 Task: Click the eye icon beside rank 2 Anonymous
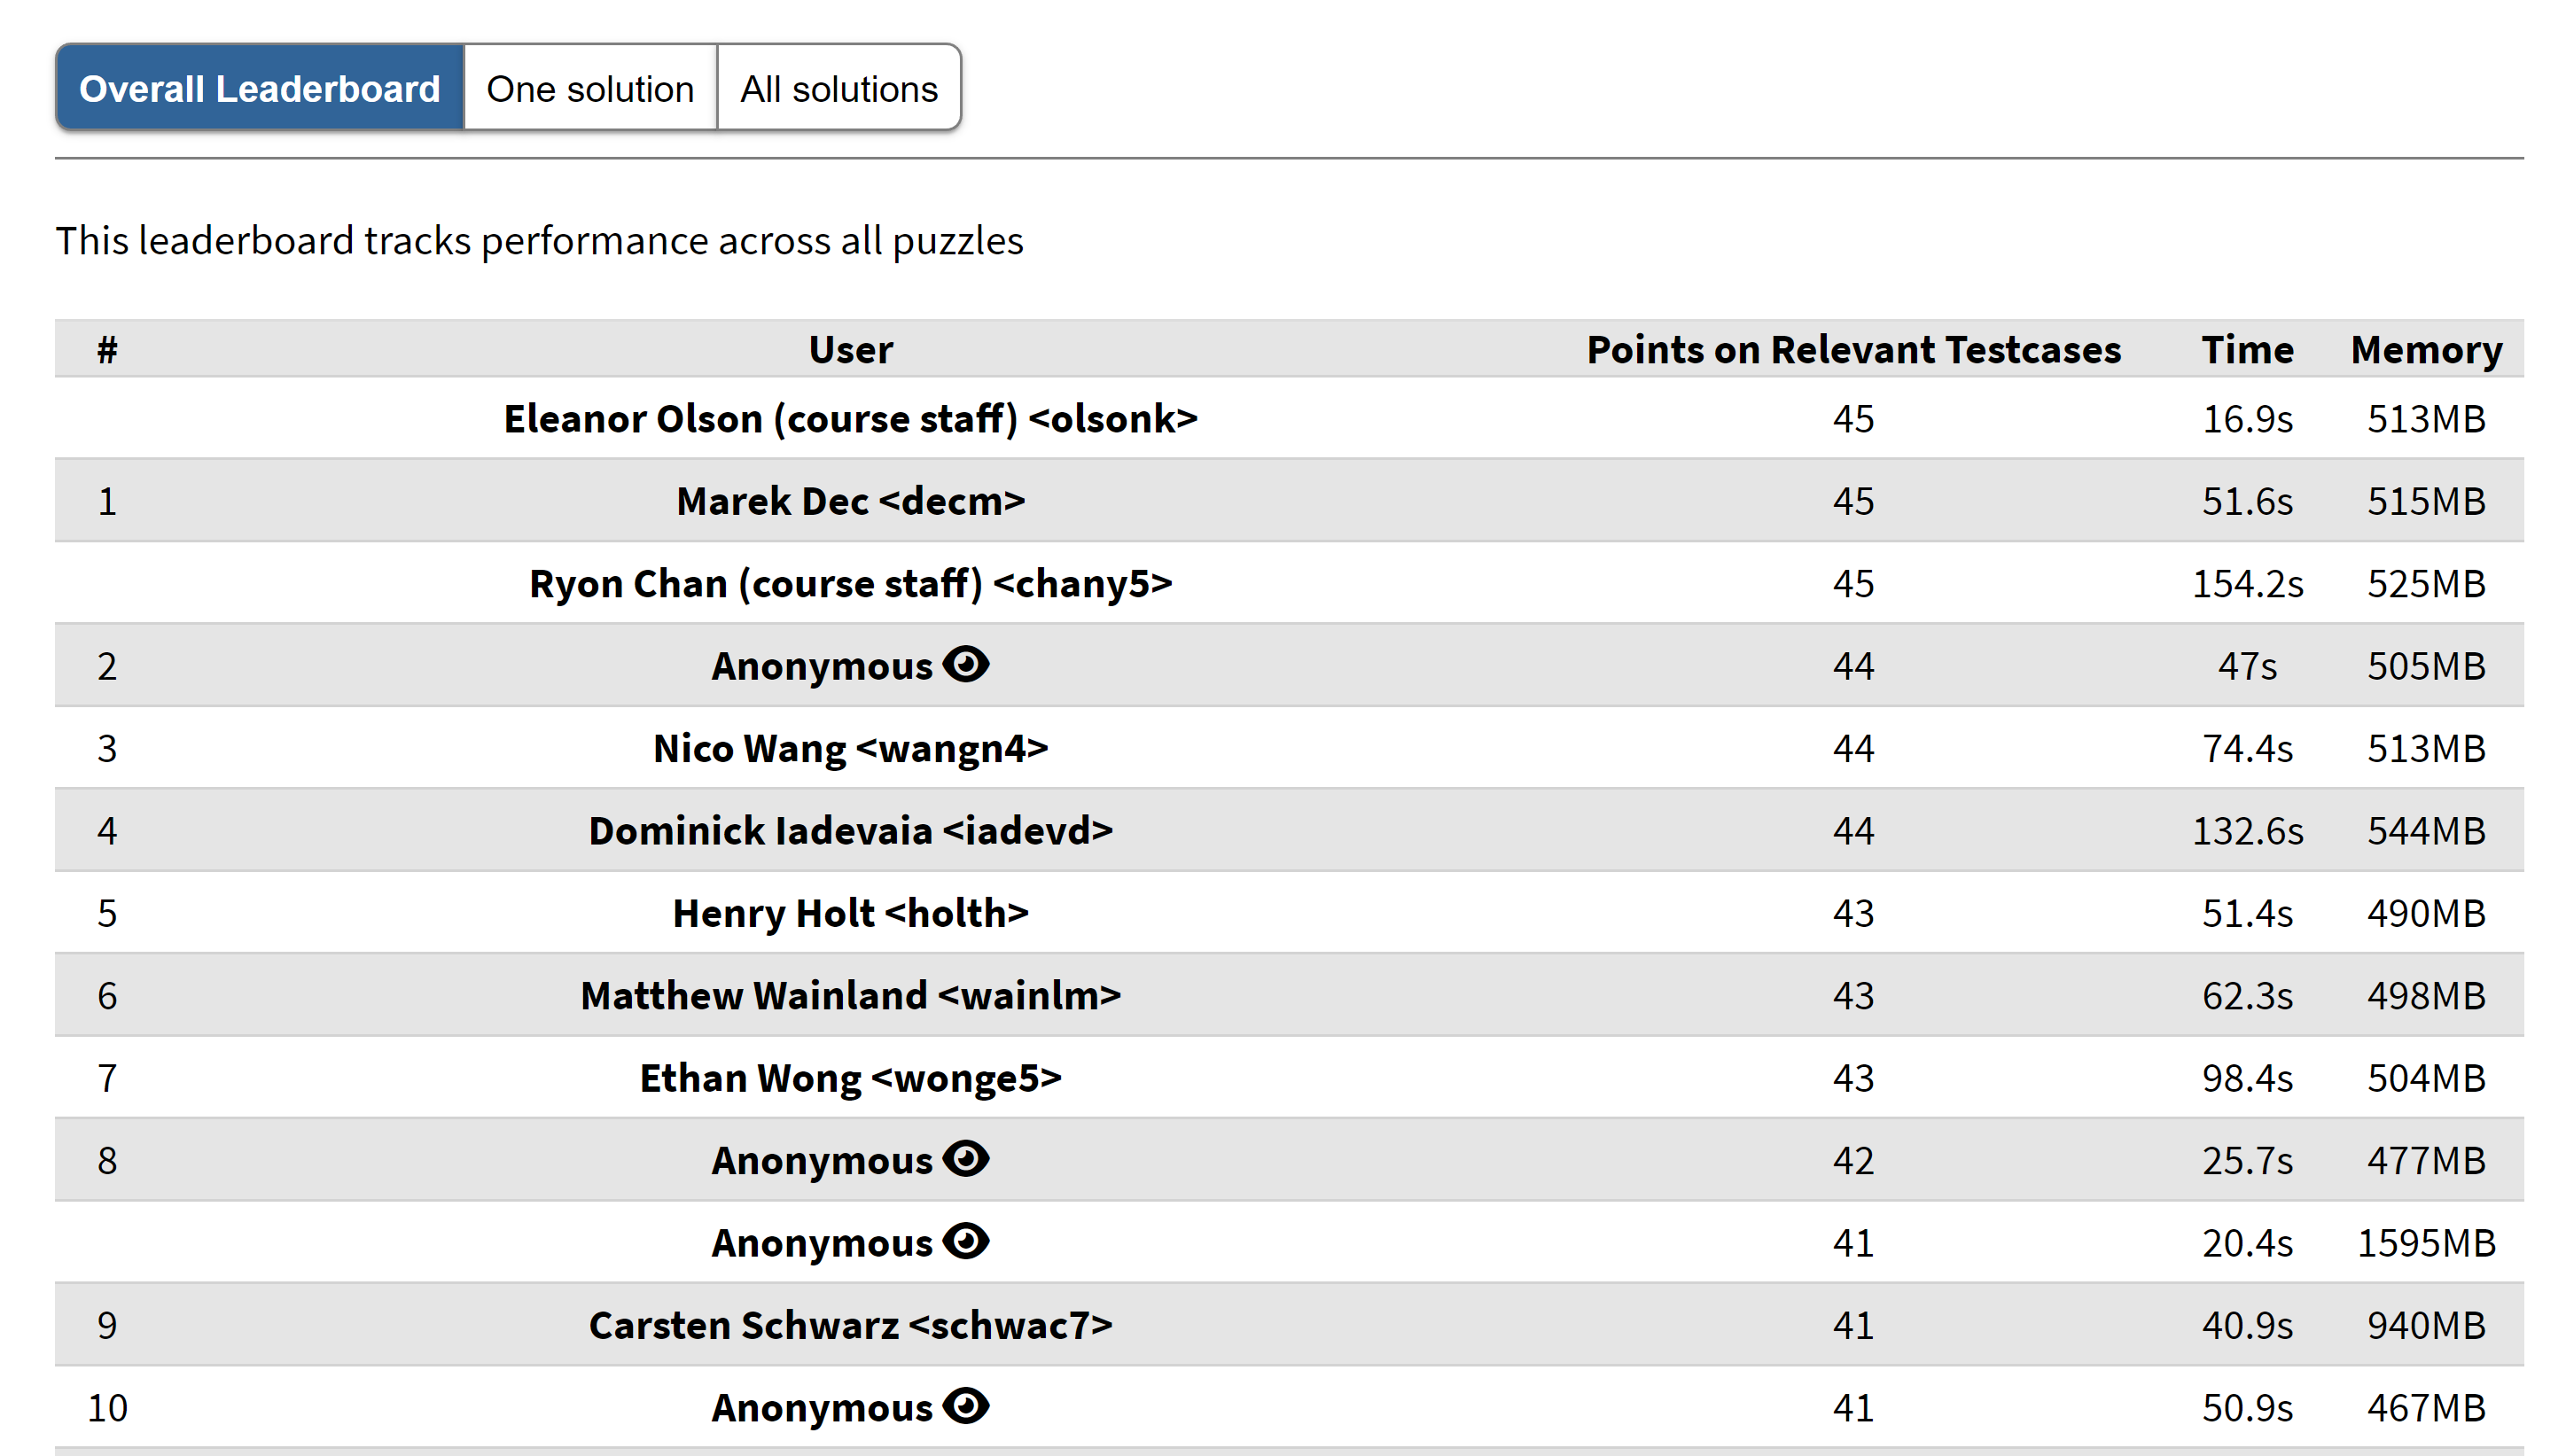point(965,664)
